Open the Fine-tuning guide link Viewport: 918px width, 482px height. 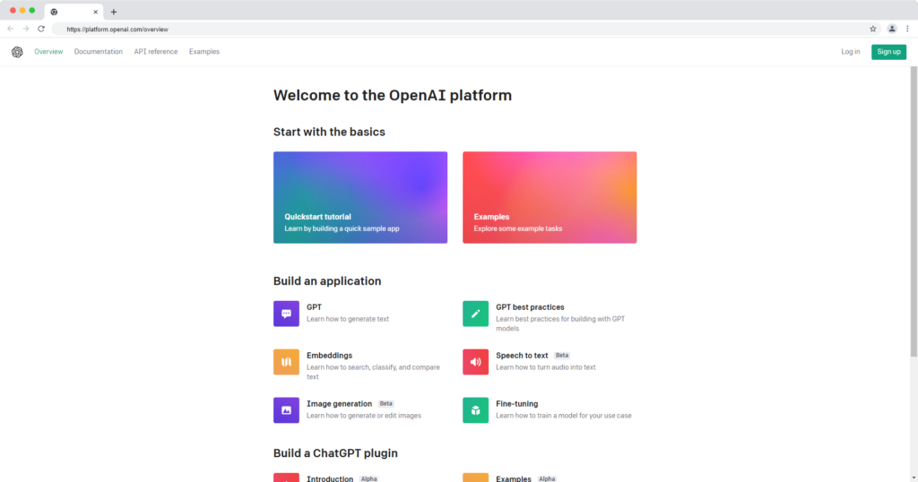click(517, 404)
